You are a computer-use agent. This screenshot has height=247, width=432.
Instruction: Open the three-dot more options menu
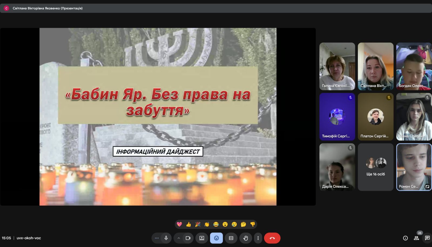click(258, 238)
